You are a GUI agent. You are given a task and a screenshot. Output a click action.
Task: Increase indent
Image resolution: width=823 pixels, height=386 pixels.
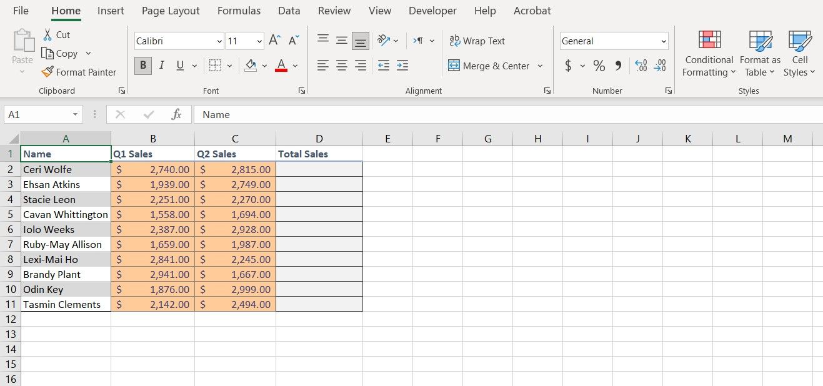(402, 65)
